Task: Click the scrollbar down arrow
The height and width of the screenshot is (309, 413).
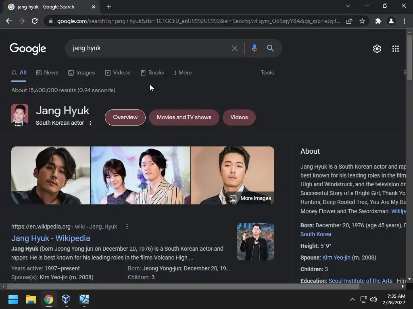Action: [x=409, y=280]
